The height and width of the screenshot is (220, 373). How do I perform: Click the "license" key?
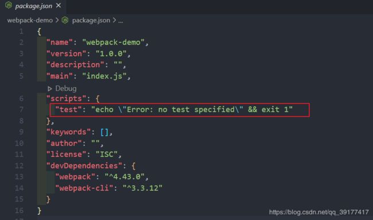[67, 154]
